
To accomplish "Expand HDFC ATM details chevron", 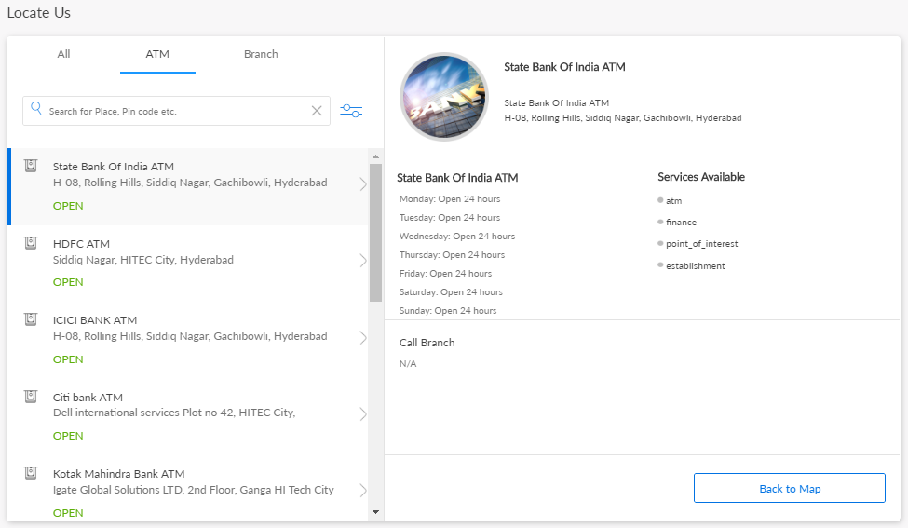I will tap(362, 261).
